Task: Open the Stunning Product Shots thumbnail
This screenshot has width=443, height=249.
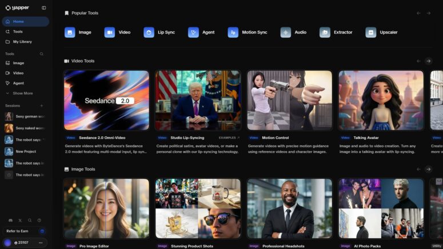Action: pyautogui.click(x=198, y=209)
